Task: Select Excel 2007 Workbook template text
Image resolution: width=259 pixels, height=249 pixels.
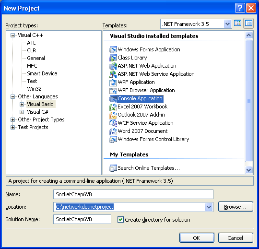Action: (x=142, y=107)
